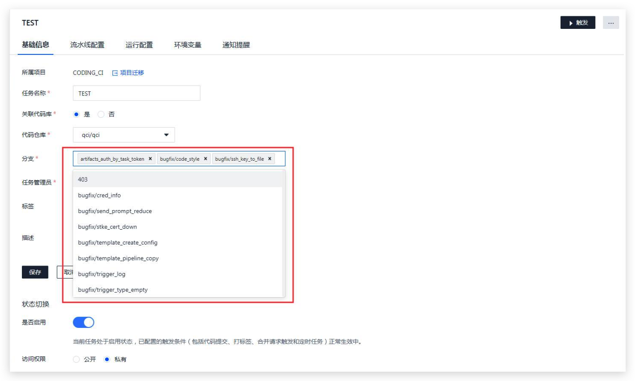Viewport: 635px width, 381px height.
Task: Remove the bugfix/code_style branch tag
Action: pos(205,159)
